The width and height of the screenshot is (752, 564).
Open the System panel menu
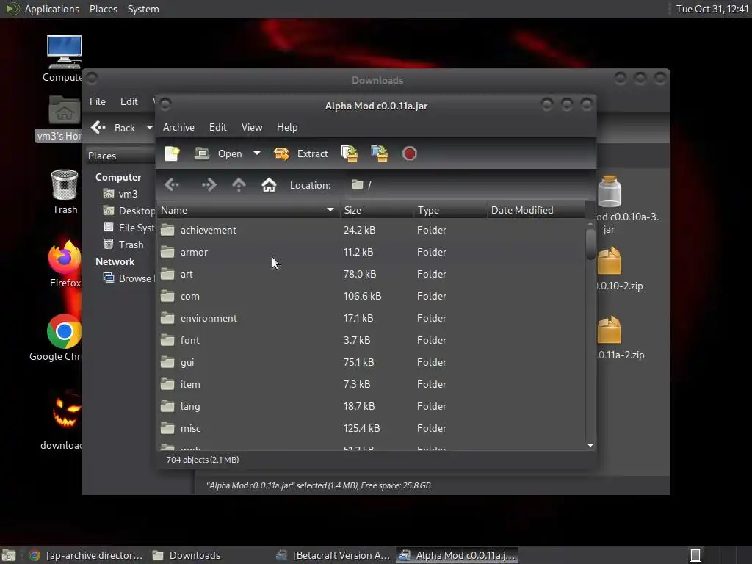pyautogui.click(x=143, y=9)
